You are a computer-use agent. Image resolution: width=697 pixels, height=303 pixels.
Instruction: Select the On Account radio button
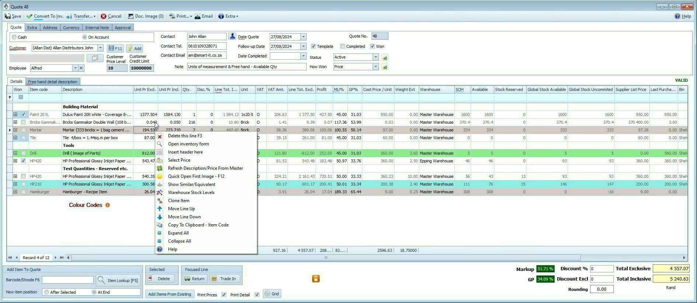(x=84, y=37)
